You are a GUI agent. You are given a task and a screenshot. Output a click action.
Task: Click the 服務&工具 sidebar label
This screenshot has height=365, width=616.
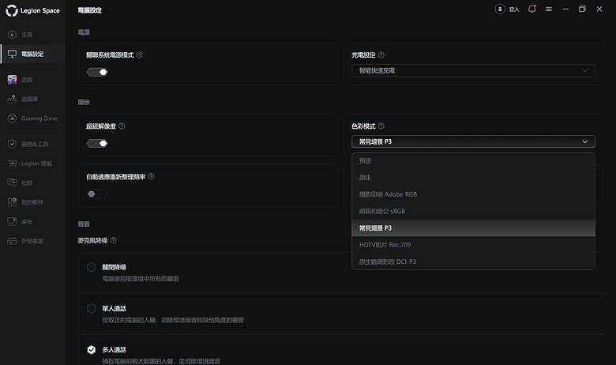[35, 145]
